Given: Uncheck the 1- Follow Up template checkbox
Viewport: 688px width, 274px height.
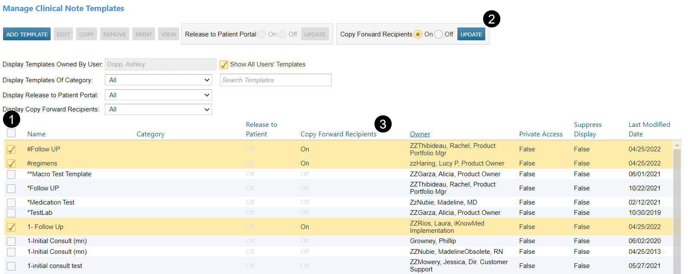Looking at the screenshot, I should pos(11,227).
